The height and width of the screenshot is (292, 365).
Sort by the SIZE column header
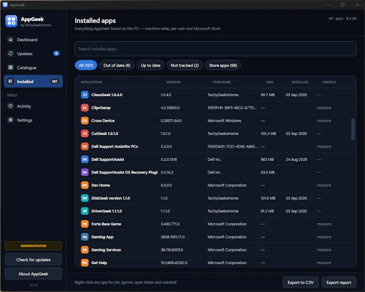coord(270,82)
